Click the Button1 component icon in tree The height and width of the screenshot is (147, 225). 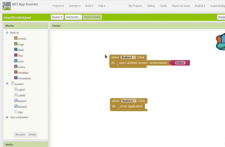click(x=16, y=100)
